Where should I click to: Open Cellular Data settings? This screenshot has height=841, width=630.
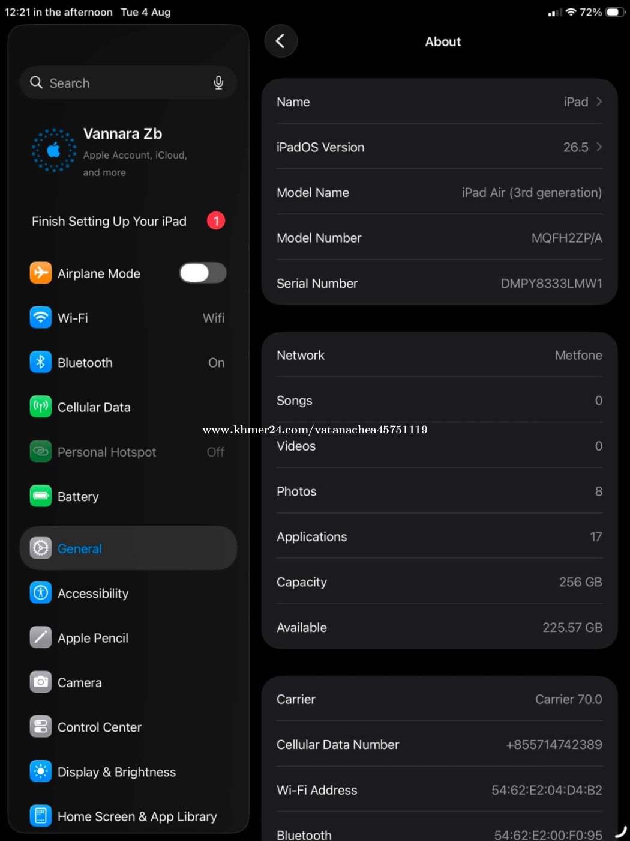pyautogui.click(x=128, y=407)
